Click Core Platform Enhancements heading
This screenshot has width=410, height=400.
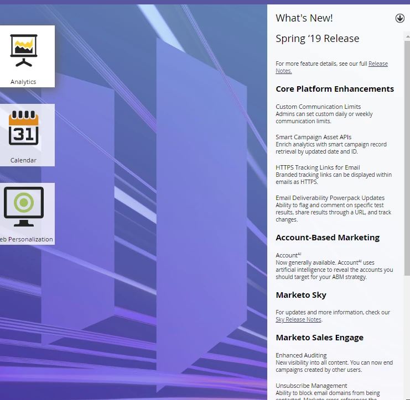coord(335,89)
